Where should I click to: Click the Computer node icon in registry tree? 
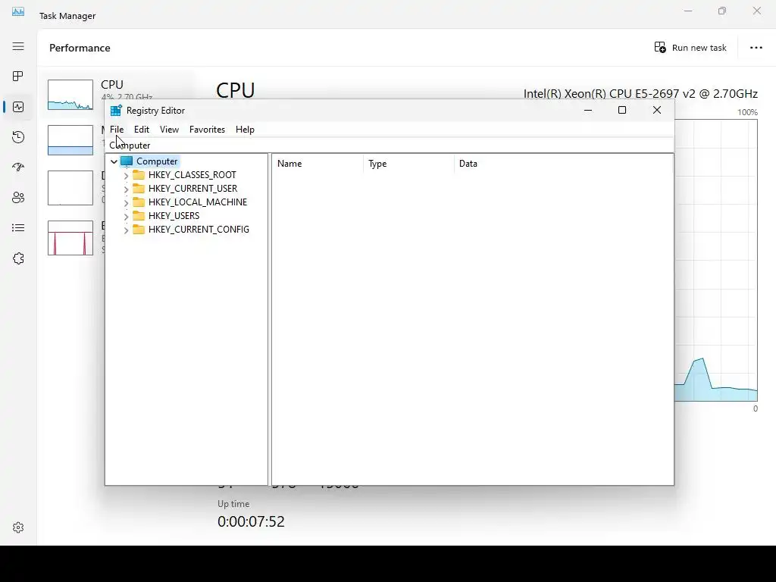tap(127, 161)
